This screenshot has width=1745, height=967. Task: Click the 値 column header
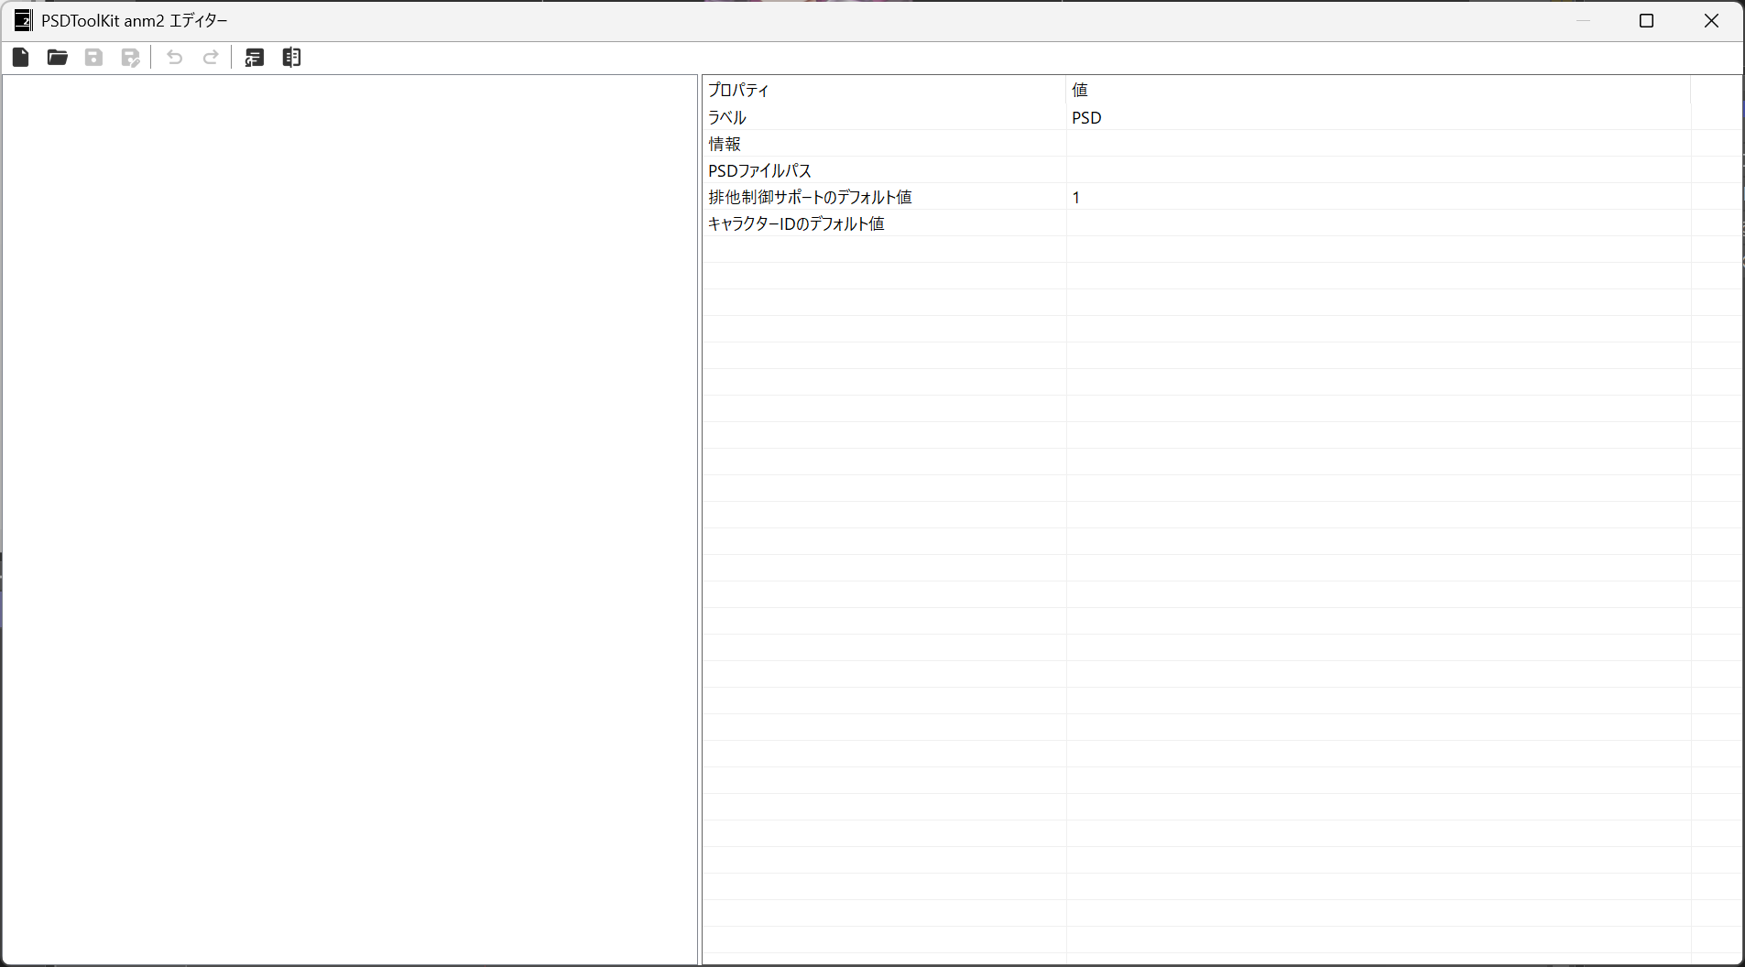click(x=1080, y=90)
